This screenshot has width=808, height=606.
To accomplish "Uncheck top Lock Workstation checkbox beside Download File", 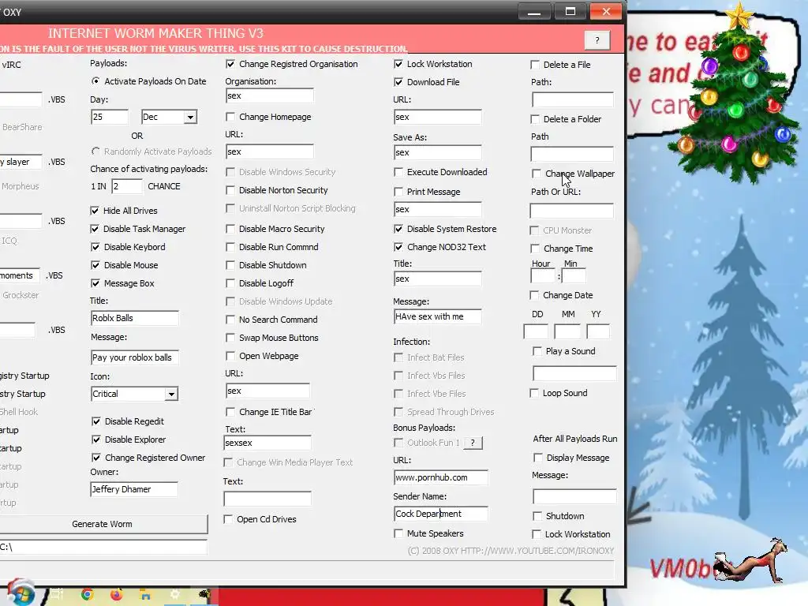I will tap(398, 64).
